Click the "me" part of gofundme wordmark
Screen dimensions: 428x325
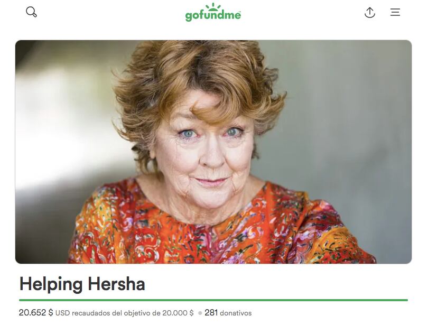(233, 15)
